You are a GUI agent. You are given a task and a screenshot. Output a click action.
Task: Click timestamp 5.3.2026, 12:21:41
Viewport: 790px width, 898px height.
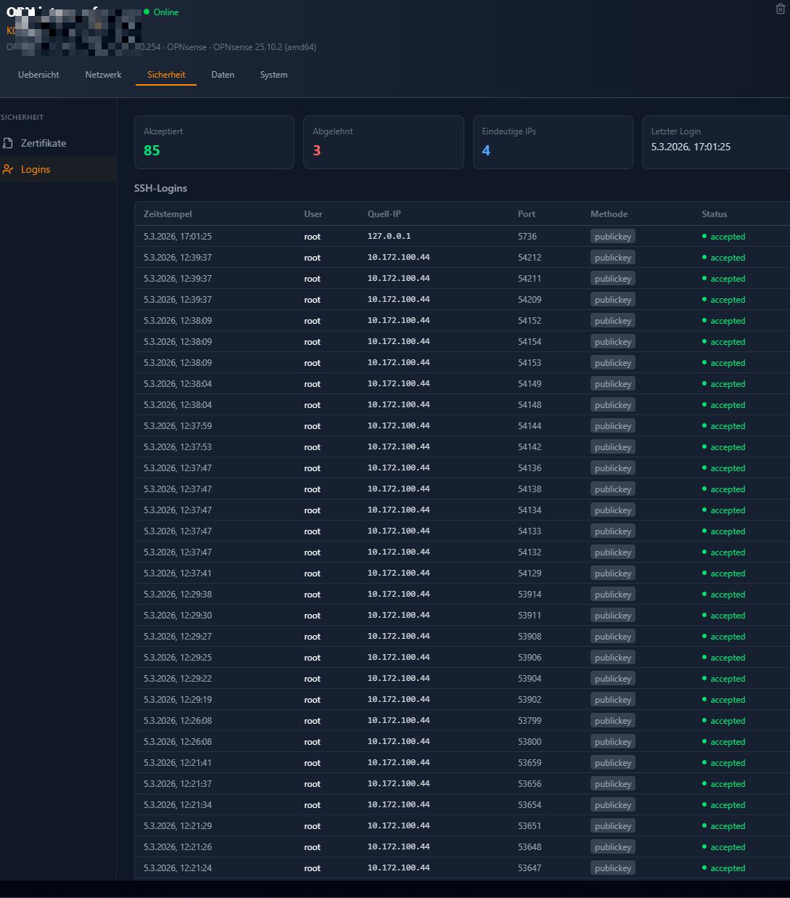coord(178,763)
